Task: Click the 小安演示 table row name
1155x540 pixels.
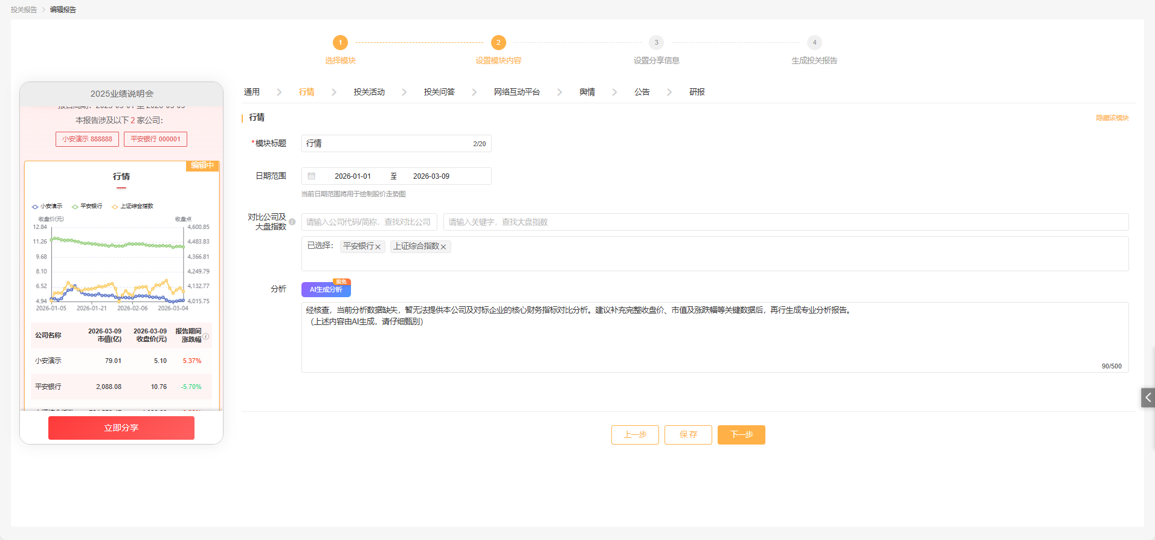Action: point(48,361)
